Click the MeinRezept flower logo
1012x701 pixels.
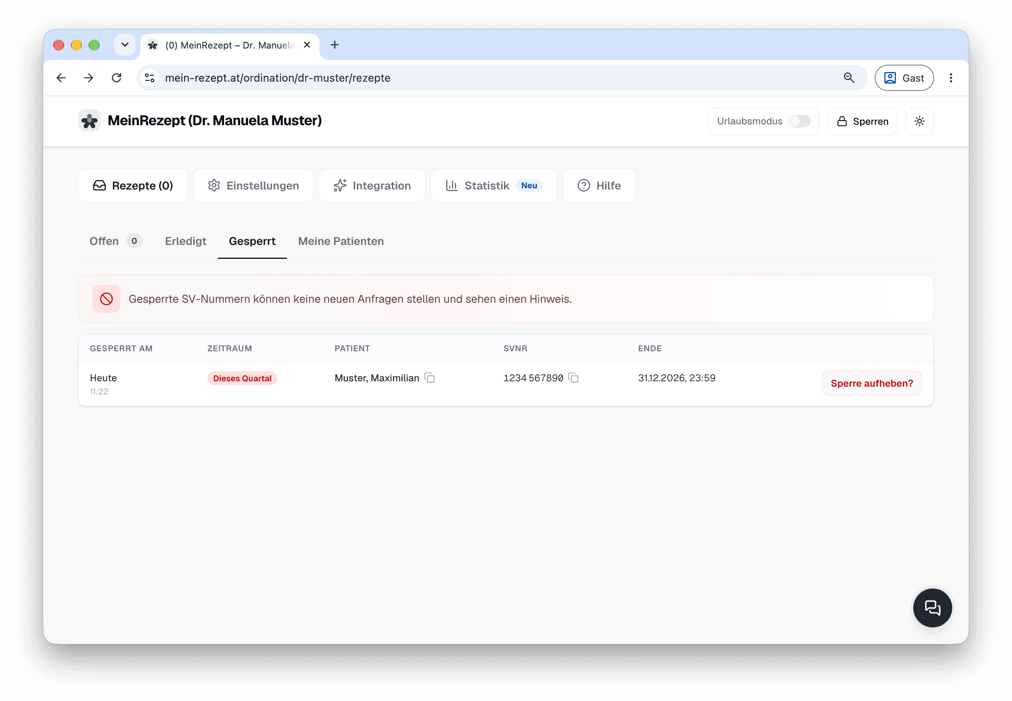(90, 121)
